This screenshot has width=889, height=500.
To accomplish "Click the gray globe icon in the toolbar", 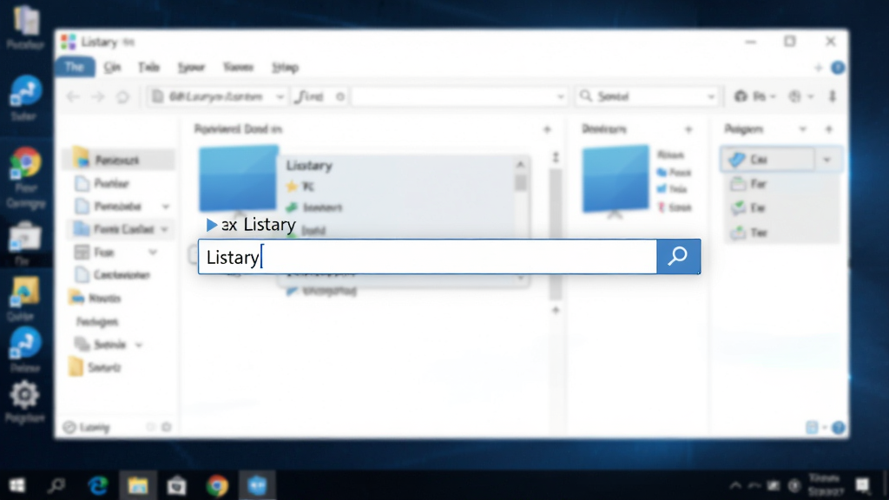I will (795, 96).
